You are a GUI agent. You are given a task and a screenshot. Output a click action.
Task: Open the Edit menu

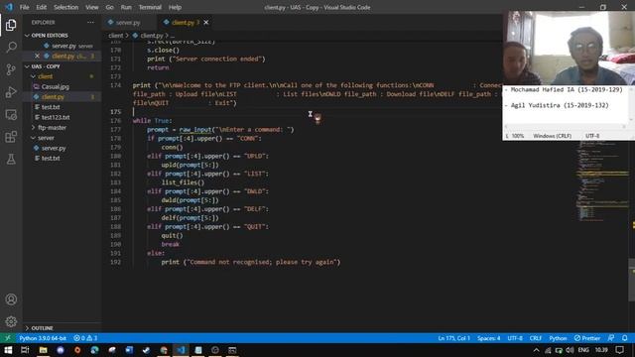(42, 7)
